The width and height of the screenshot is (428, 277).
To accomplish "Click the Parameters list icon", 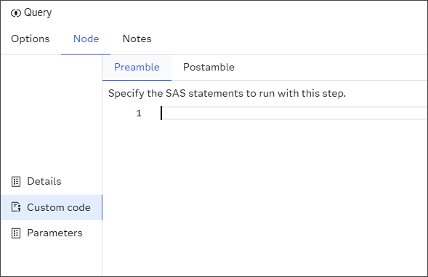I will pyautogui.click(x=16, y=233).
